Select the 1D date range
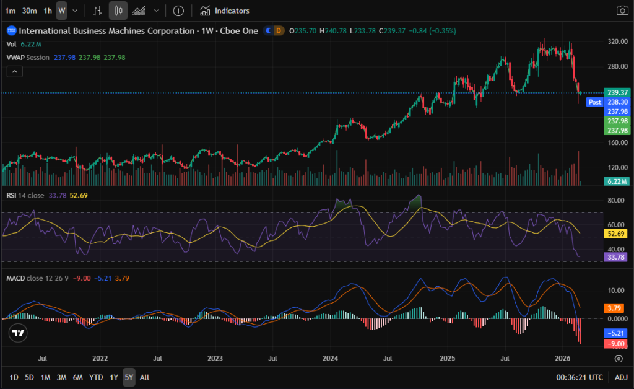This screenshot has width=634, height=389. 14,377
